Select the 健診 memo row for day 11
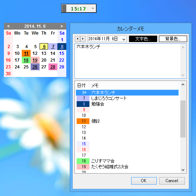Viewport: 196px width, 196px height. pos(127,121)
